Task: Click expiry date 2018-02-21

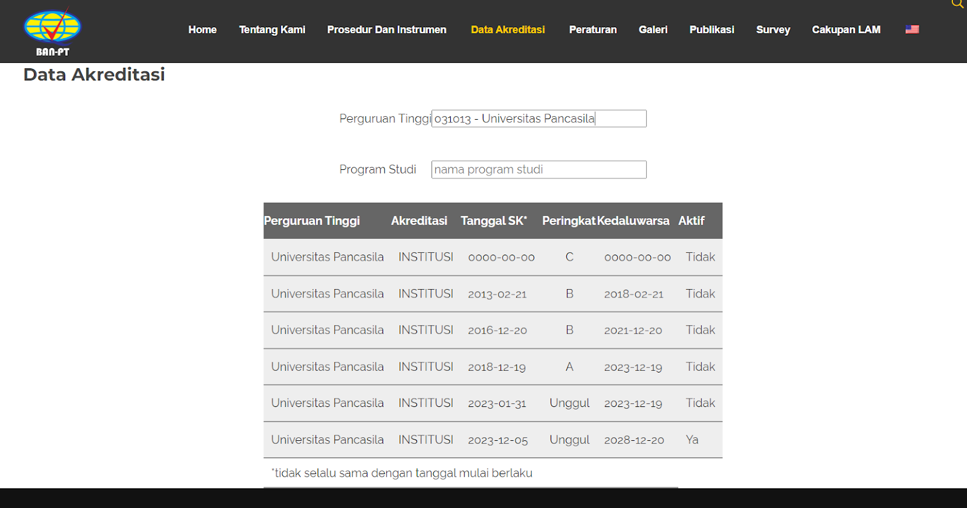Action: (634, 294)
